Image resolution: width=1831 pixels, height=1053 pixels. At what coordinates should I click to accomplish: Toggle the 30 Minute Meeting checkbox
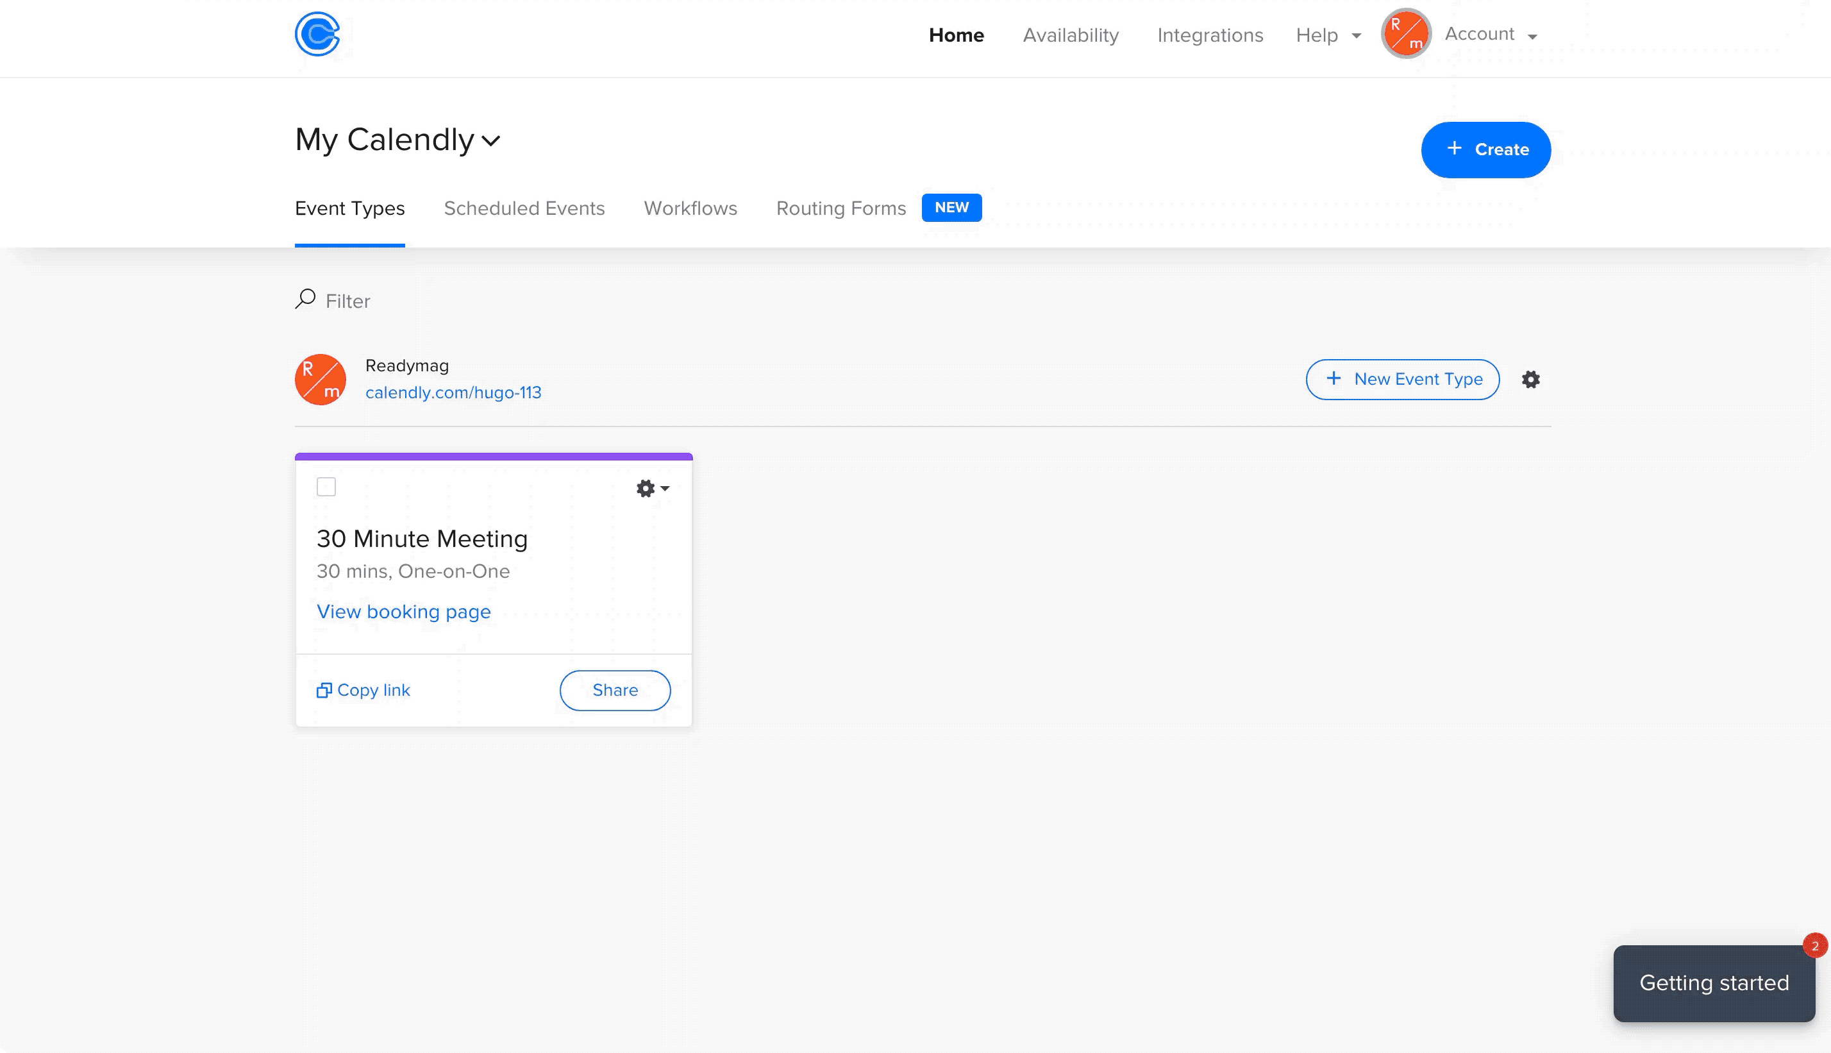pyautogui.click(x=326, y=488)
